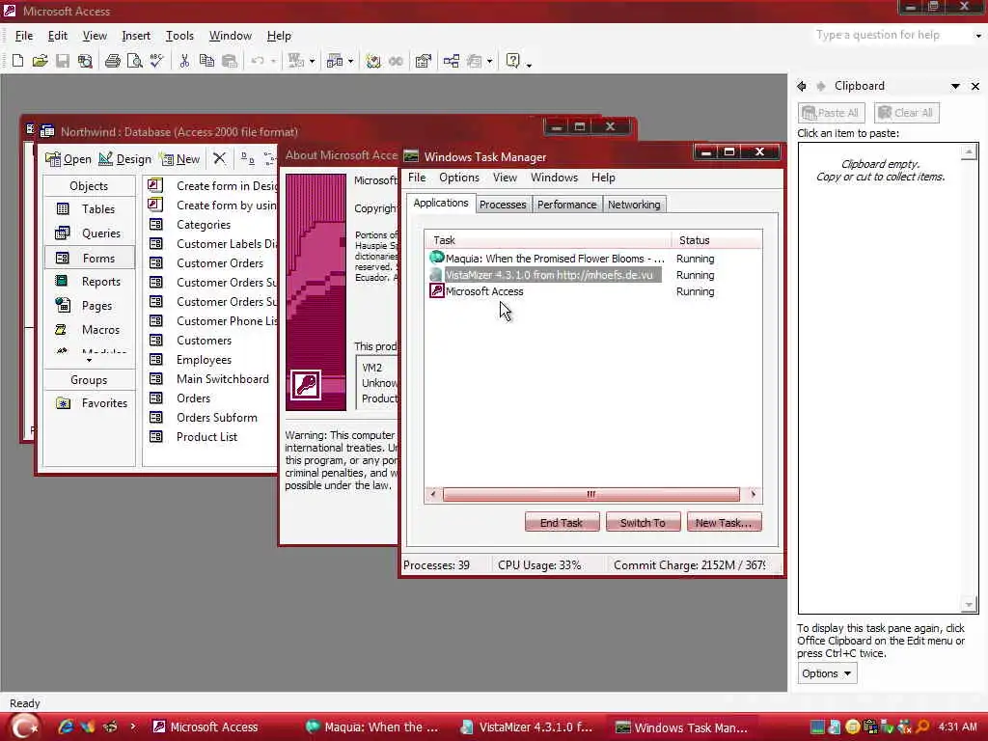Click the Code toolbar icon
This screenshot has height=741, width=988.
[x=373, y=61]
